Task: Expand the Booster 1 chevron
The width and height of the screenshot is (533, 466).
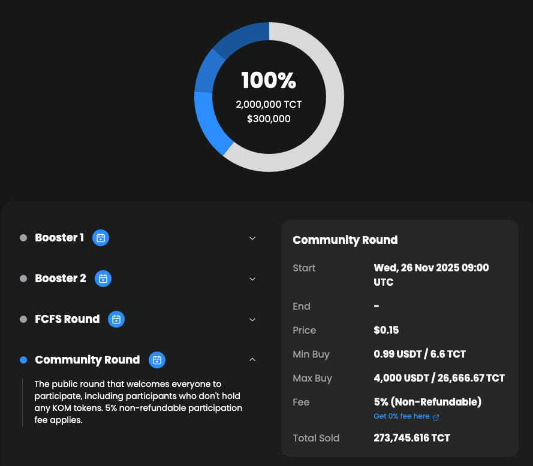Action: pos(252,238)
